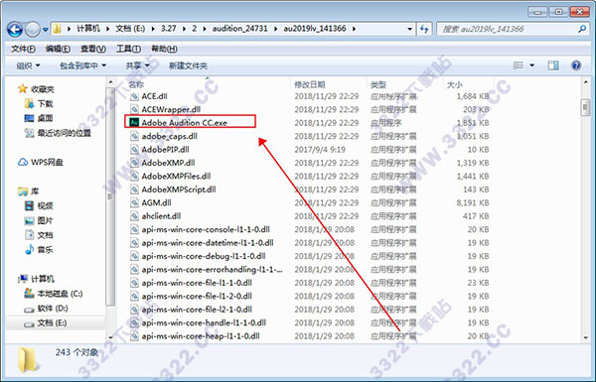The image size is (596, 382).
Task: Open the 文件(F) menu
Action: tap(23, 49)
